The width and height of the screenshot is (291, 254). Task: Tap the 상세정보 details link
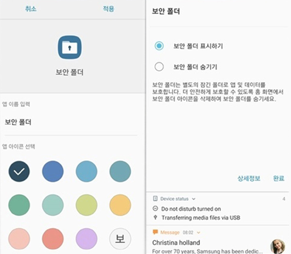coord(249,178)
